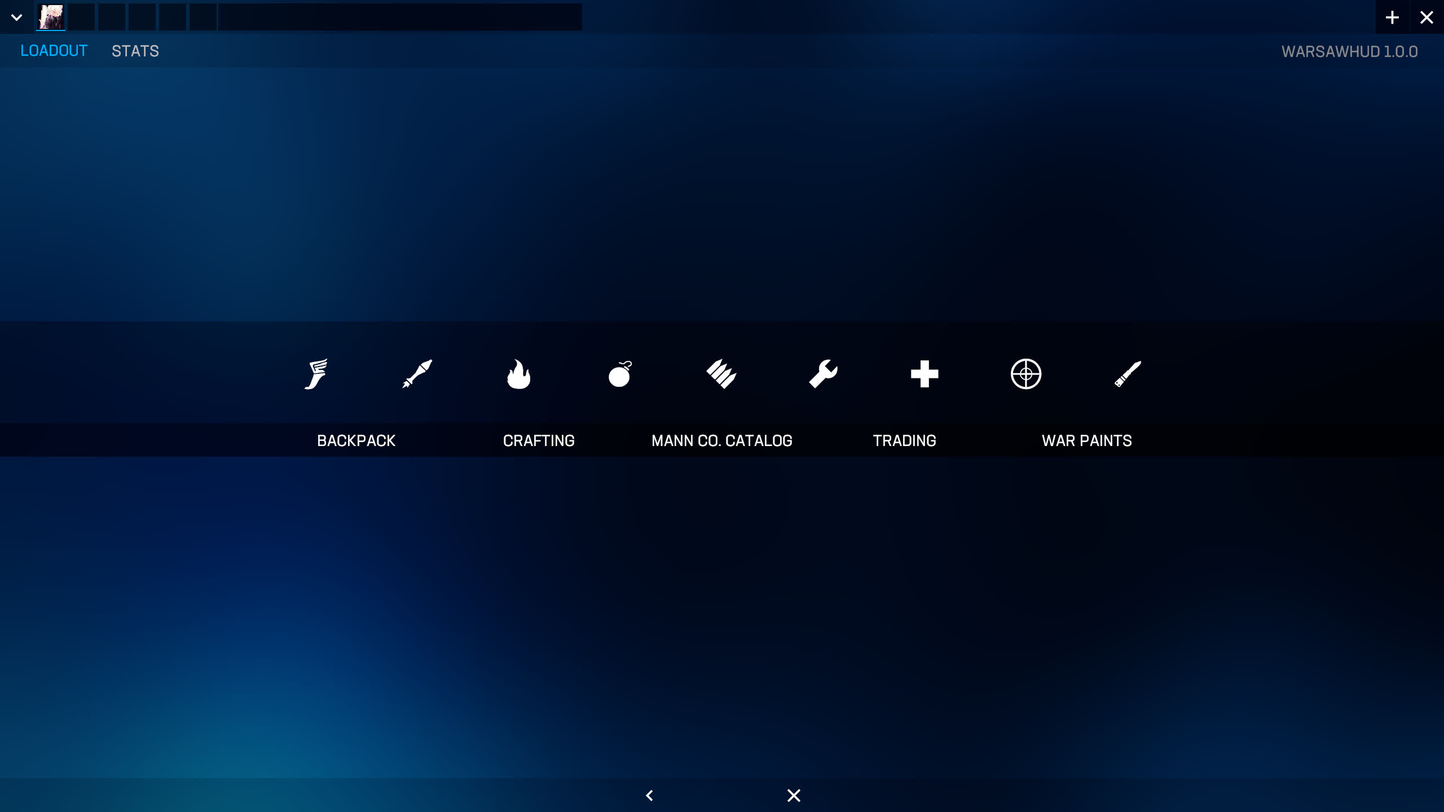Select the Scout class icon
1444x812 pixels.
pos(316,374)
